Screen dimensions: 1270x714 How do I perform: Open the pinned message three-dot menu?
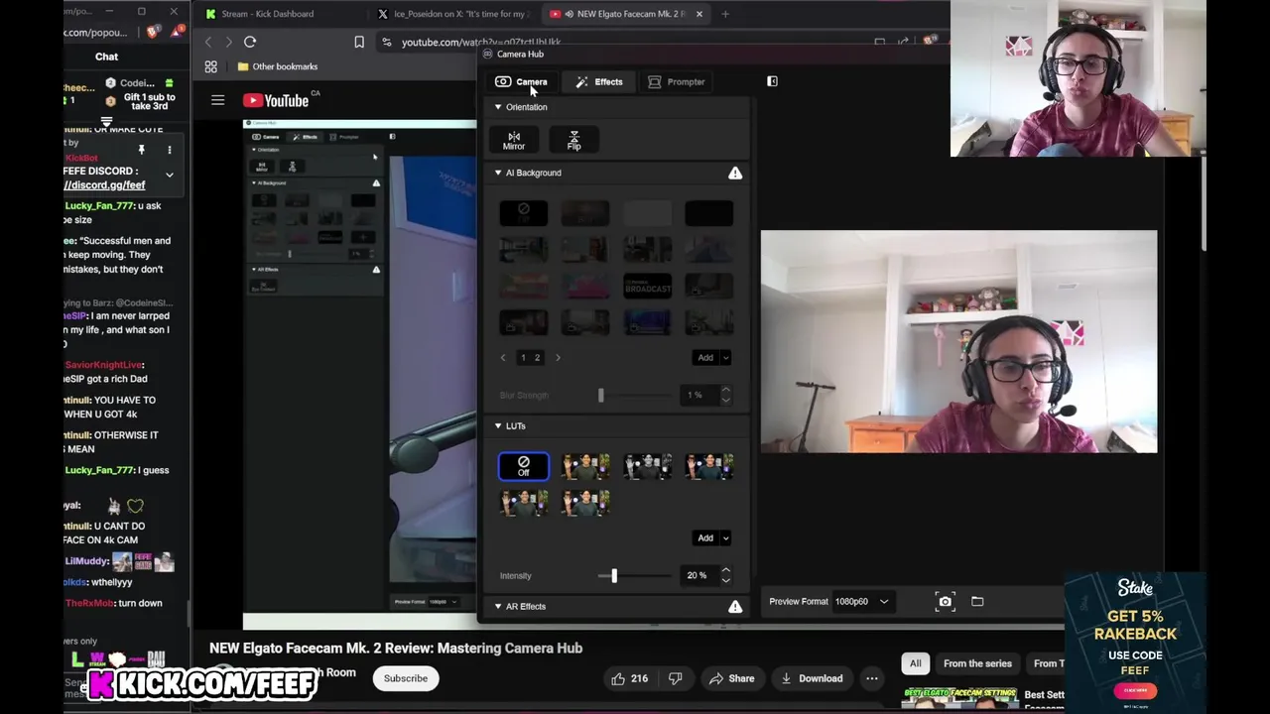tap(169, 150)
